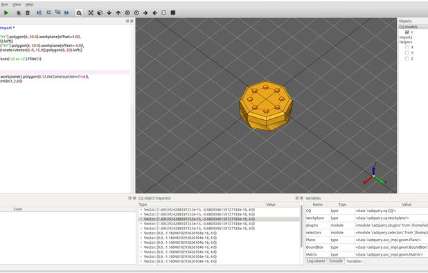Enable shaded display filled square icon
The width and height of the screenshot is (428, 273).
(x=173, y=12)
